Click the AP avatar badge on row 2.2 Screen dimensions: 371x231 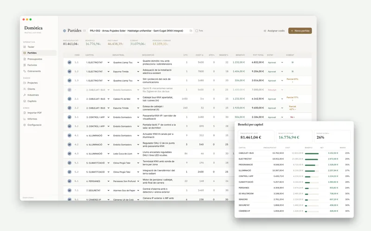pyautogui.click(x=69, y=108)
